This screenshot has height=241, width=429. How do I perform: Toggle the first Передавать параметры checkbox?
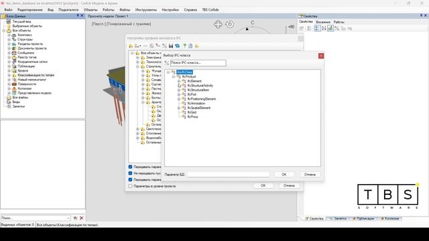coord(130,167)
